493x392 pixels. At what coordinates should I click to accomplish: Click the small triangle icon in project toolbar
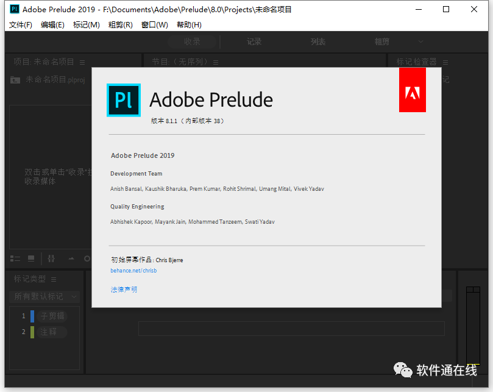click(x=71, y=258)
